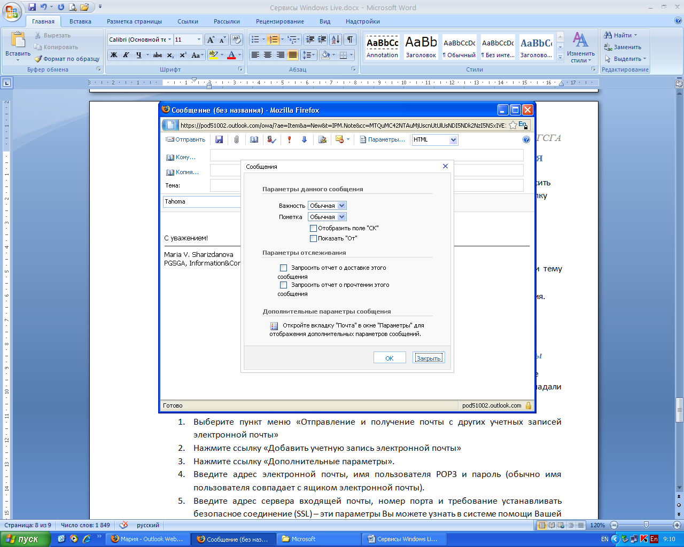Viewport: 684px width, 547px height.
Task: Open the 'Microsoft' folder from taskbar
Action: pos(319,539)
